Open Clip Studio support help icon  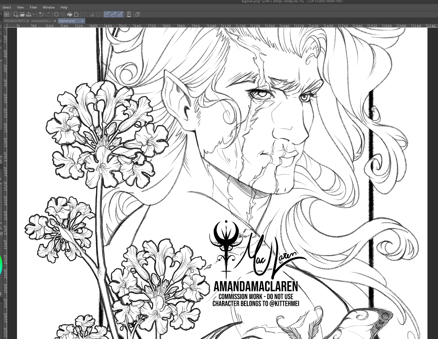click(138, 14)
